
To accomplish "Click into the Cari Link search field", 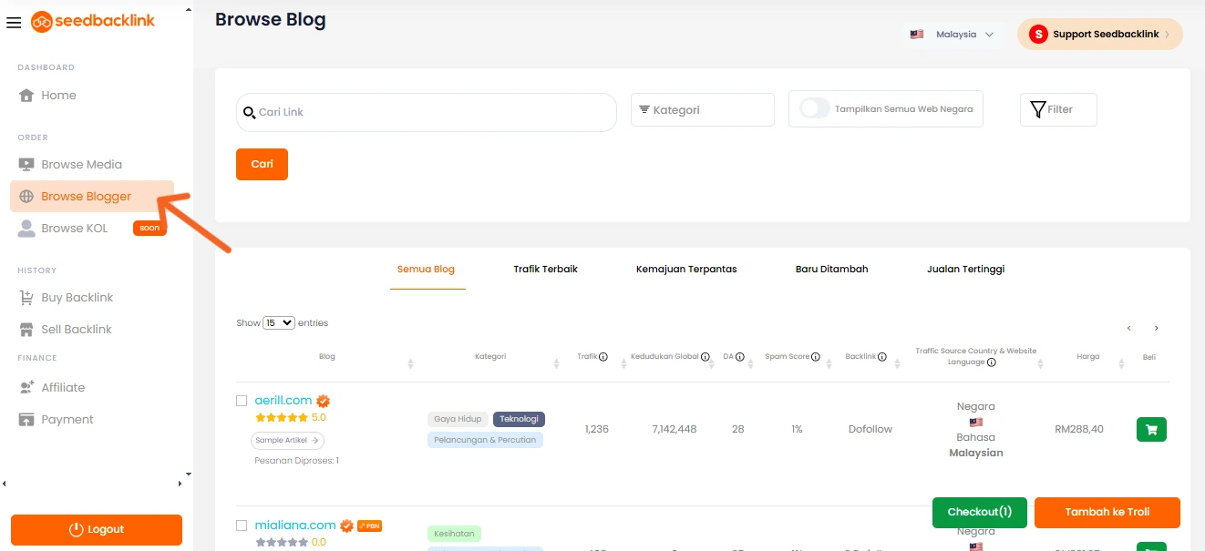I will (x=428, y=113).
